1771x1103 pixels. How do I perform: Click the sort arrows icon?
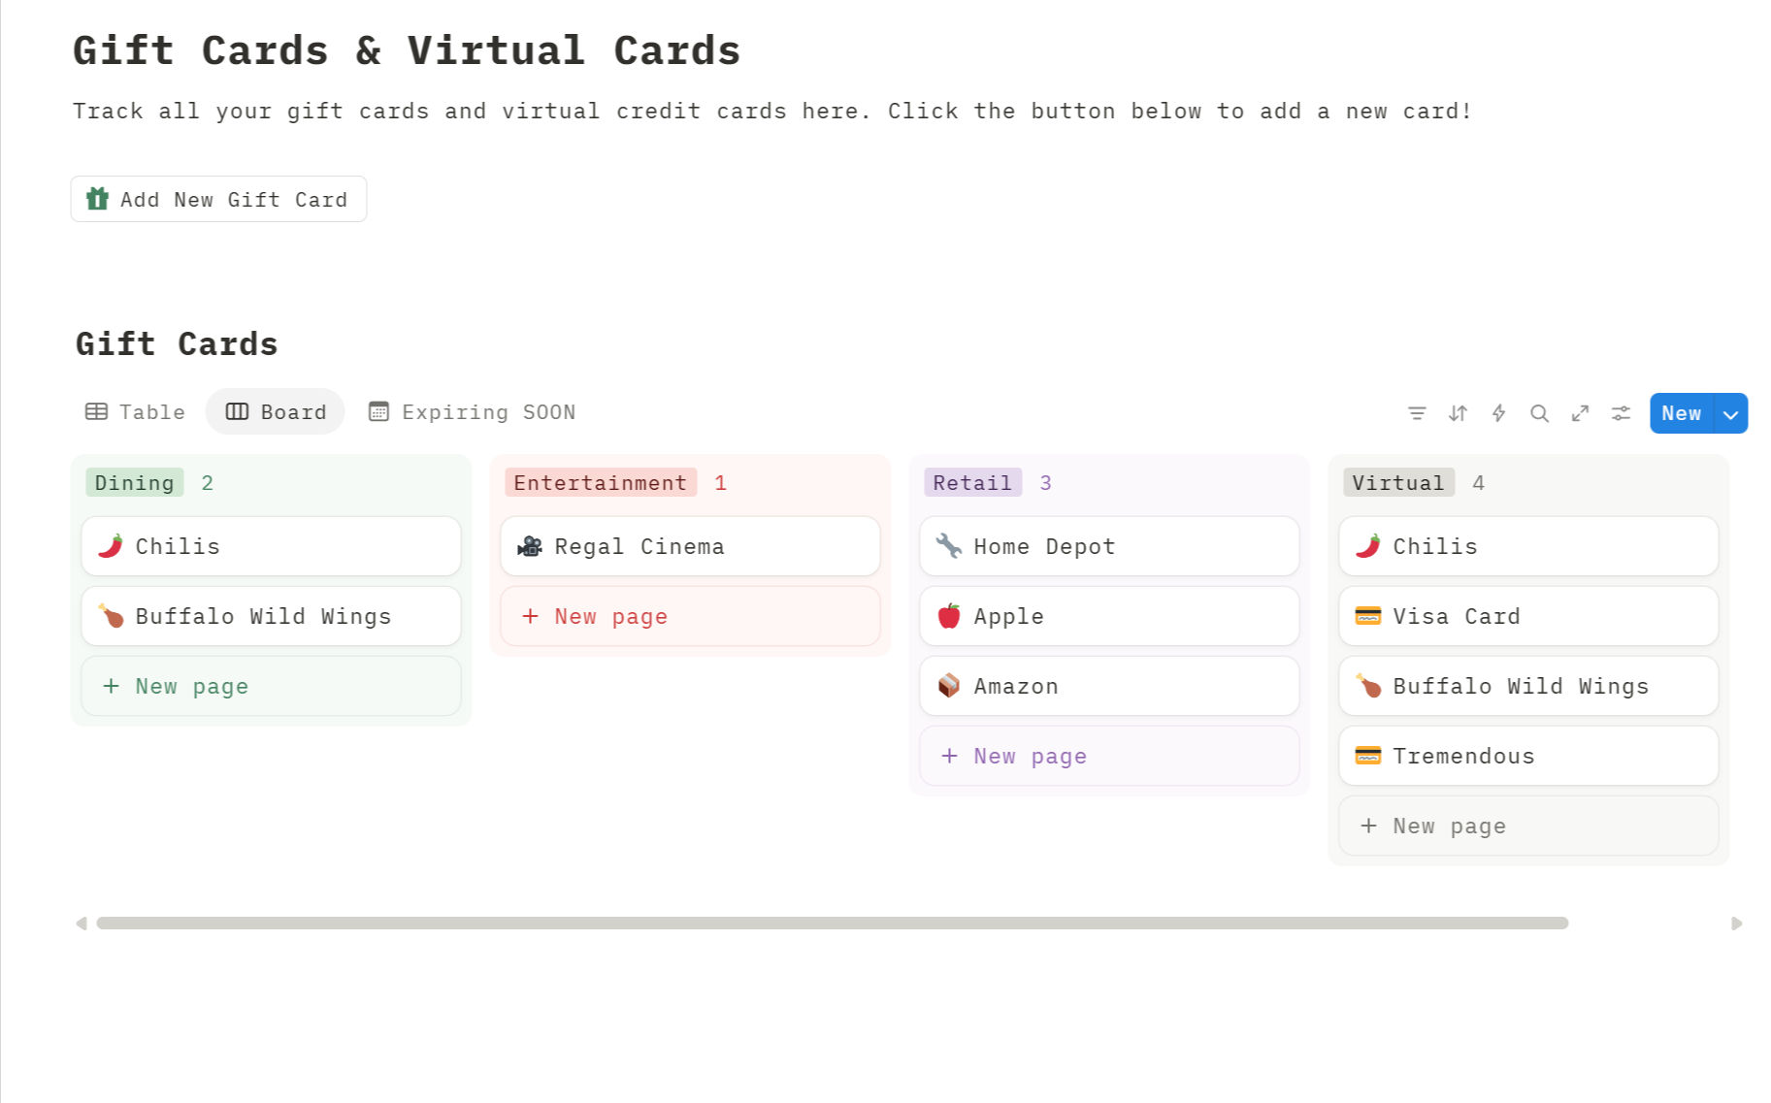(x=1458, y=413)
